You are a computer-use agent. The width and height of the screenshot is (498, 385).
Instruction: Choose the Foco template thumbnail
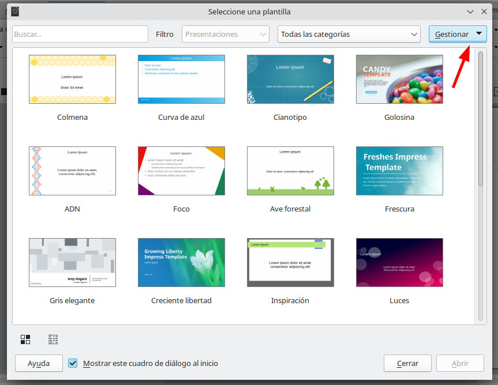181,171
